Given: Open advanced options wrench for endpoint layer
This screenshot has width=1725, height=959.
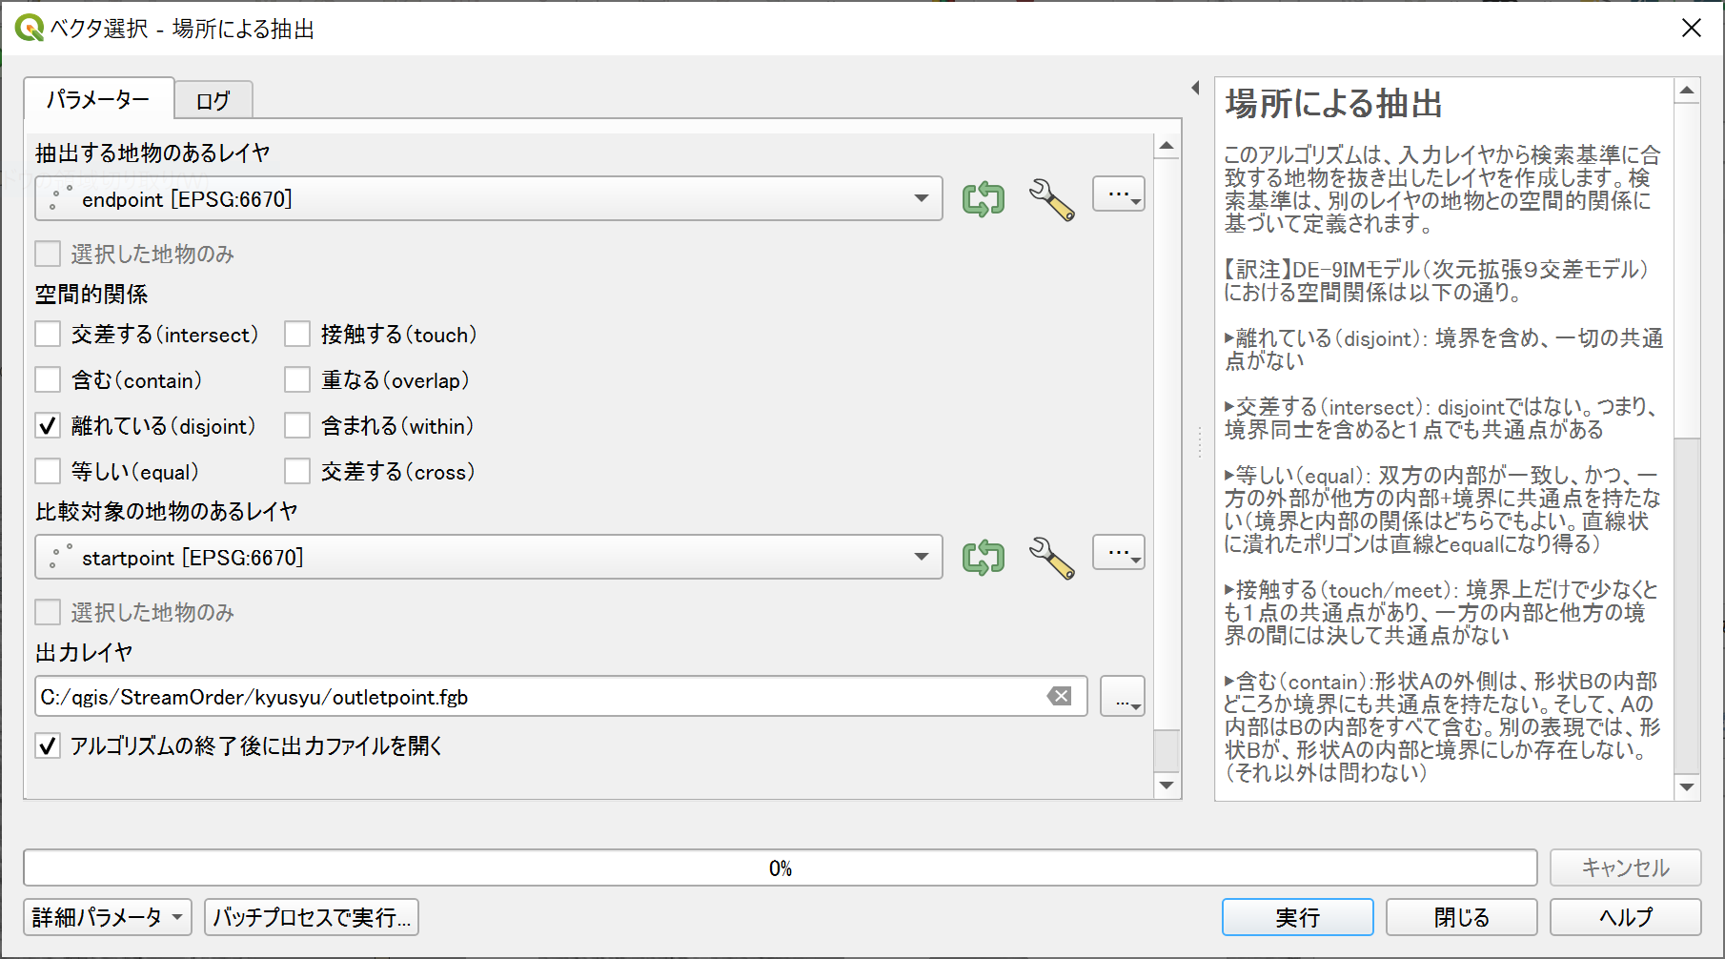Looking at the screenshot, I should pyautogui.click(x=1051, y=199).
